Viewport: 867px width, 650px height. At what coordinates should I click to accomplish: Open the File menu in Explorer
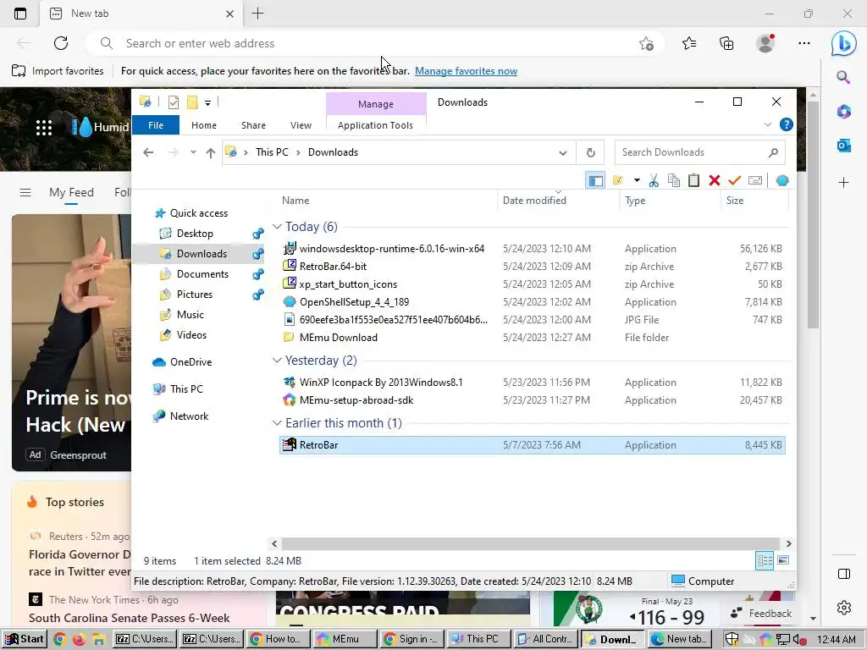pos(156,125)
